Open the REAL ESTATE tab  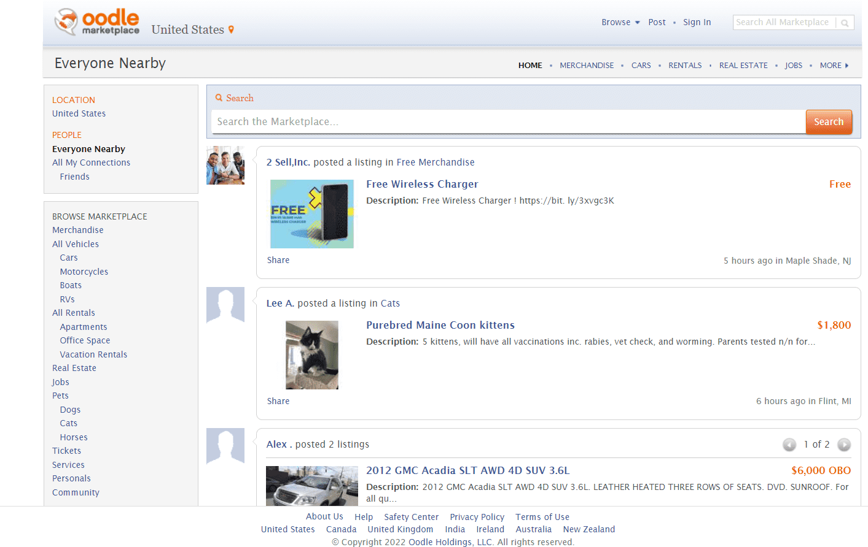[x=743, y=65]
